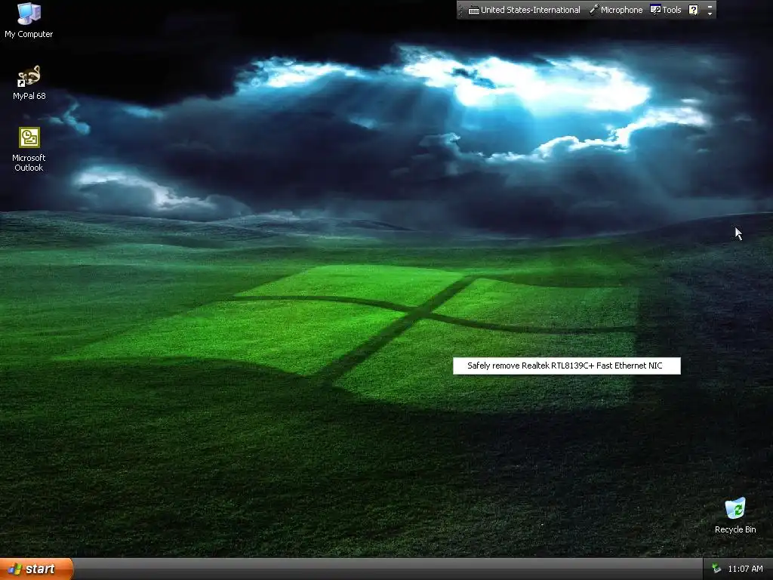Image resolution: width=773 pixels, height=580 pixels.
Task: Choose Safely remove Realtek RTL8139C+ Fast Ethernet NIC
Action: pyautogui.click(x=566, y=366)
